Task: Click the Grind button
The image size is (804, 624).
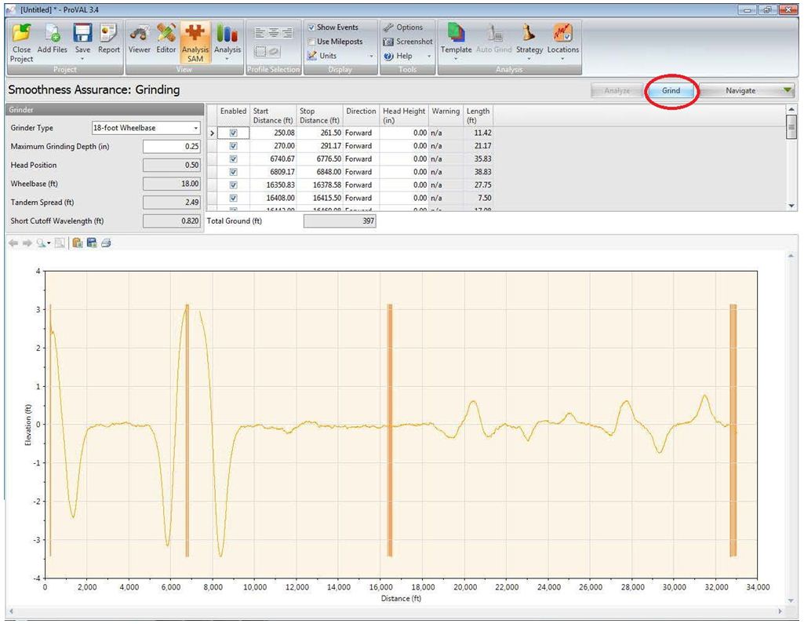Action: point(671,91)
